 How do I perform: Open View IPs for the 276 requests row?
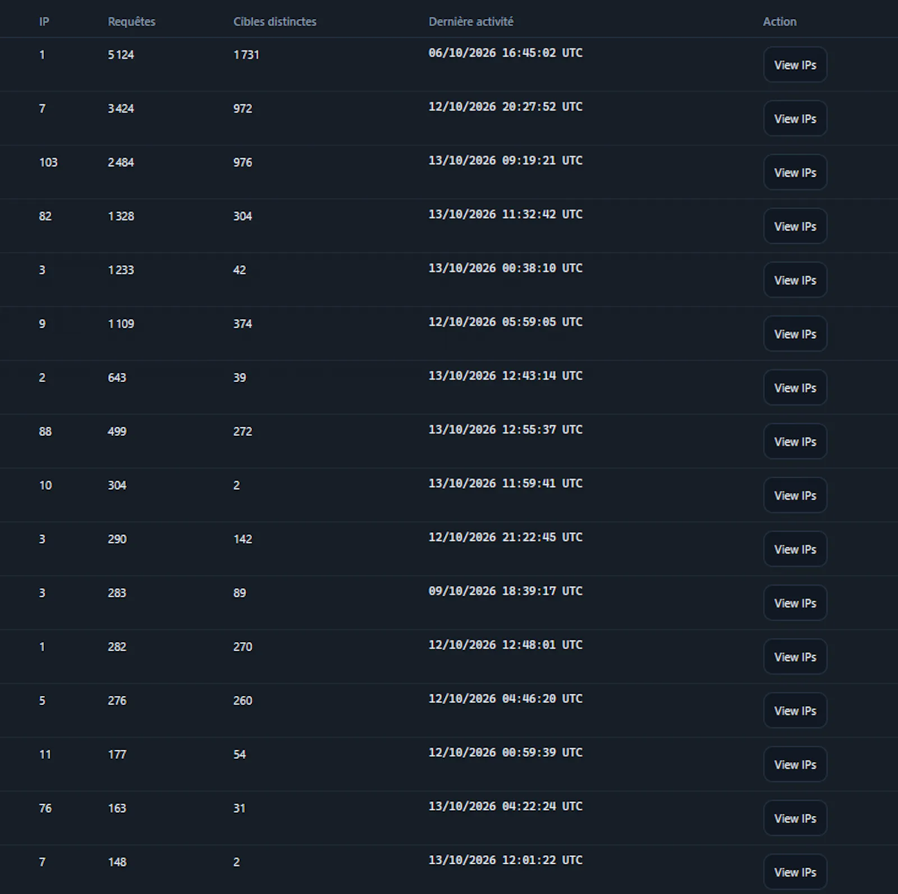point(795,711)
